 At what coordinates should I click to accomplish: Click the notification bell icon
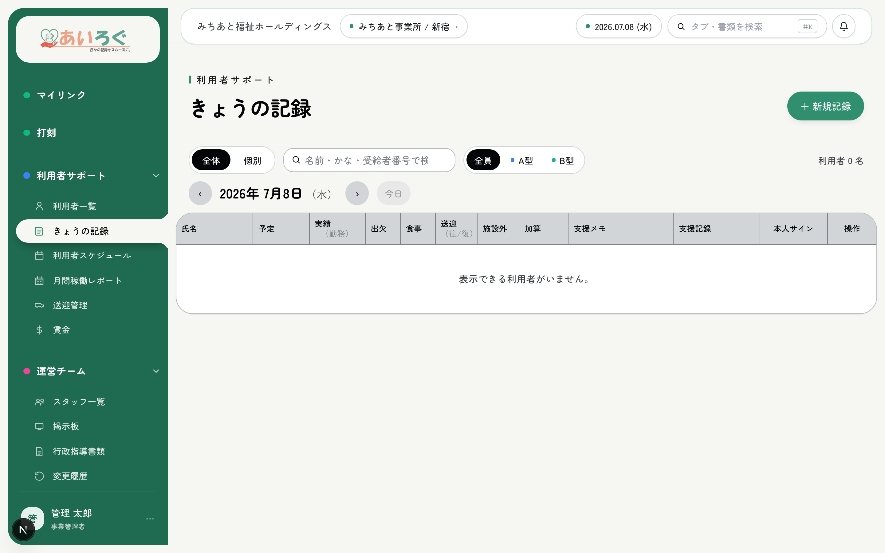click(843, 26)
